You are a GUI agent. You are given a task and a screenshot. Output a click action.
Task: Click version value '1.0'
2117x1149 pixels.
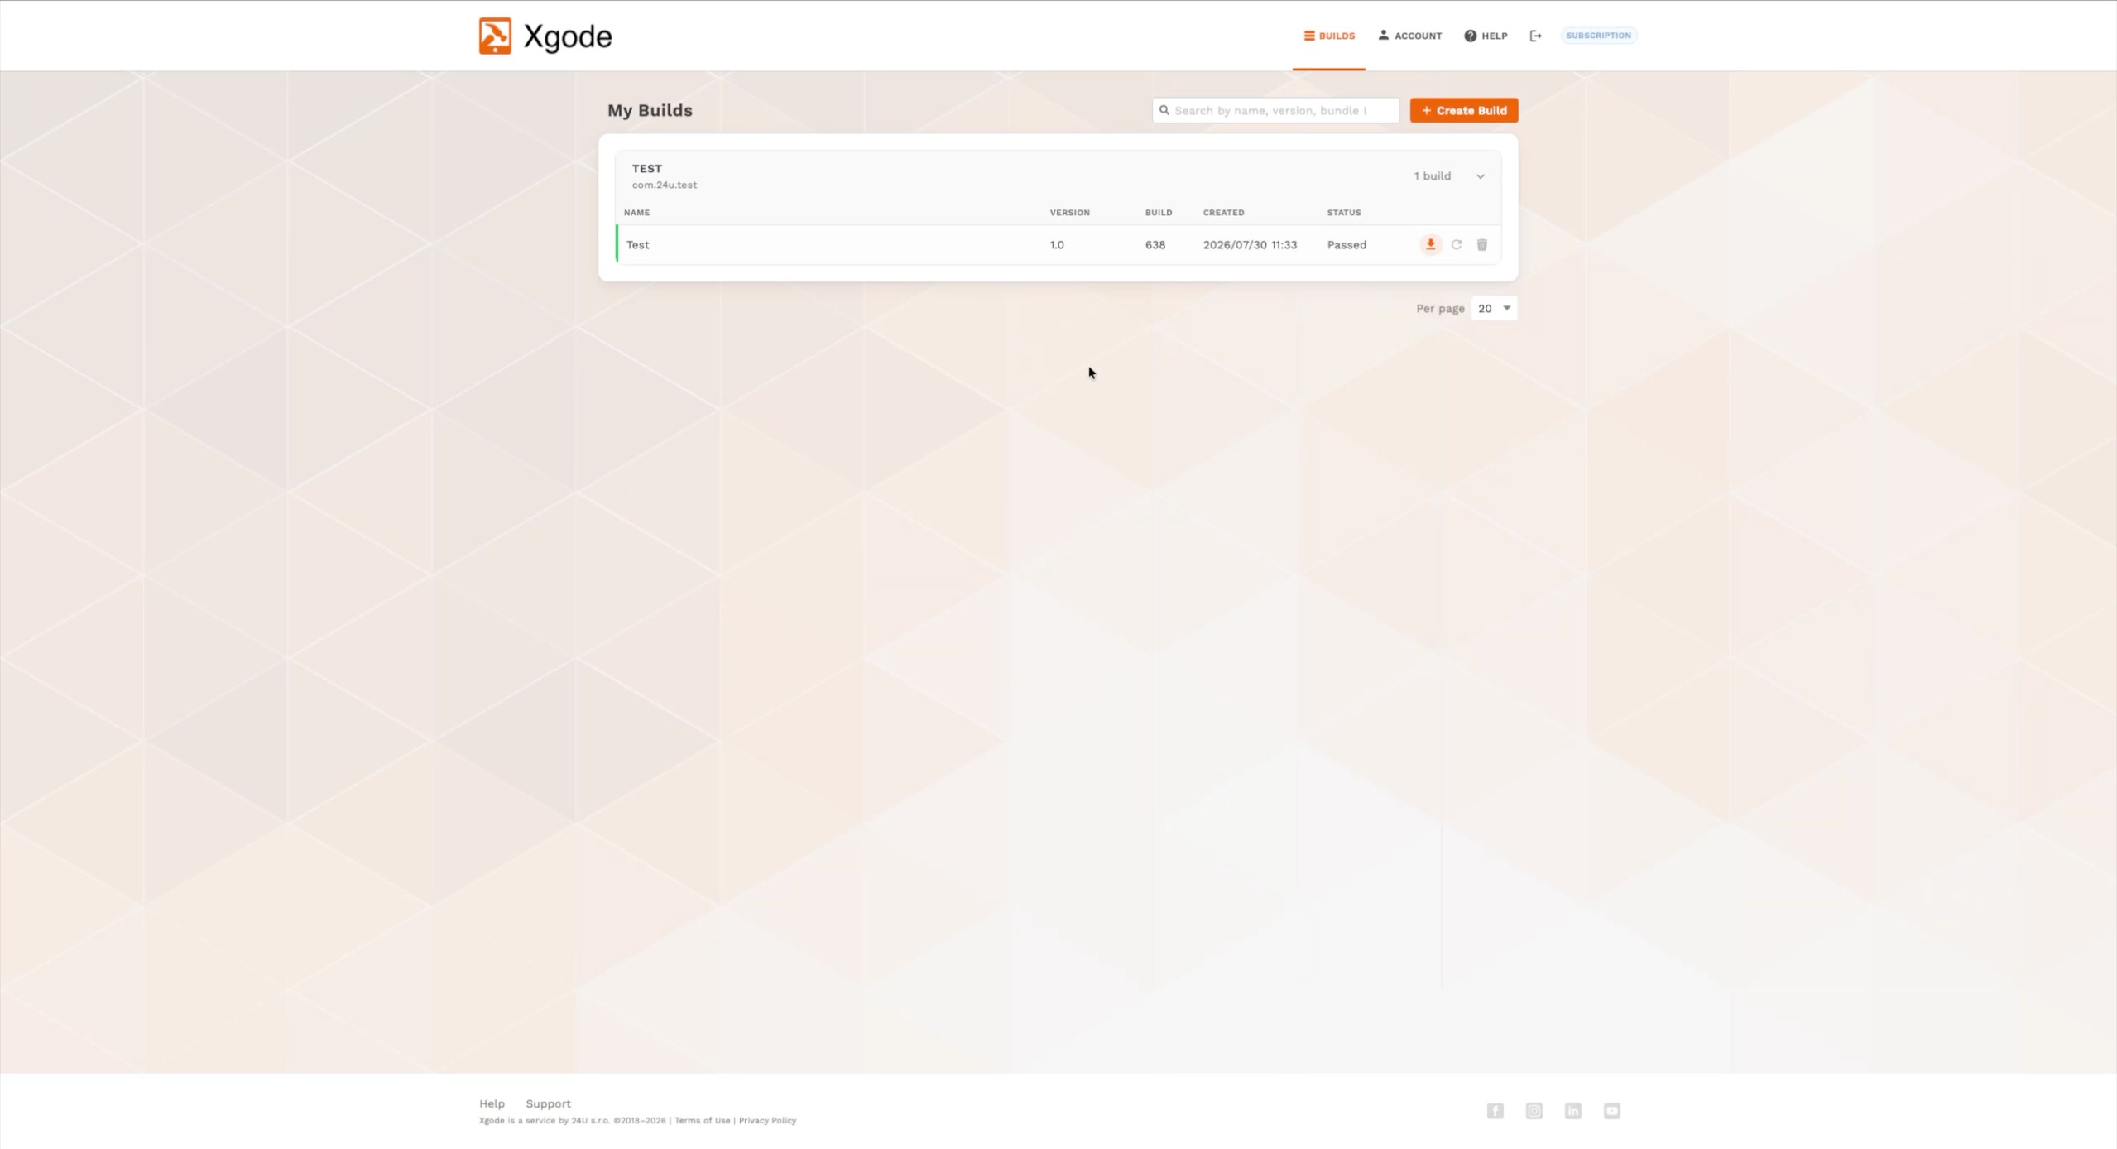click(x=1057, y=244)
